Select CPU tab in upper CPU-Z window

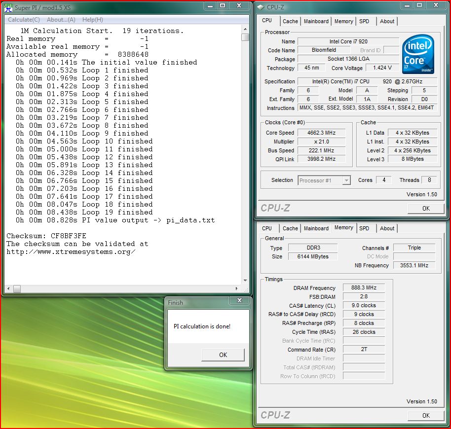click(267, 20)
